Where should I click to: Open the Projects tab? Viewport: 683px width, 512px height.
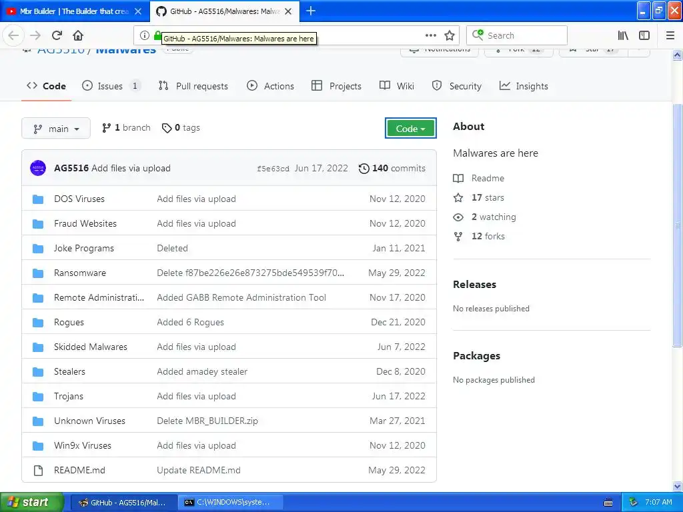[x=336, y=86]
